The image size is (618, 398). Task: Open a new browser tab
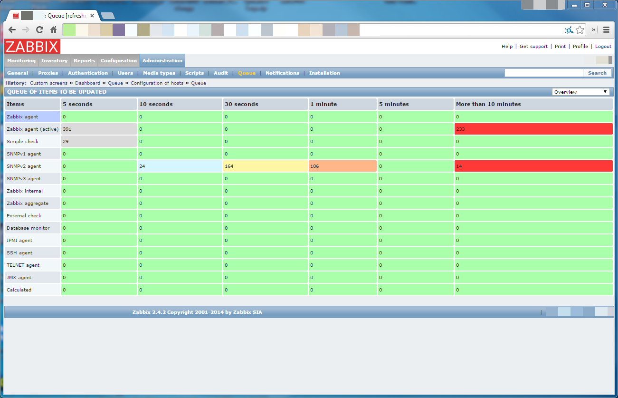(x=108, y=16)
